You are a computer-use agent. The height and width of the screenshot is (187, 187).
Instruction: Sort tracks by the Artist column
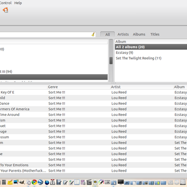(142, 87)
